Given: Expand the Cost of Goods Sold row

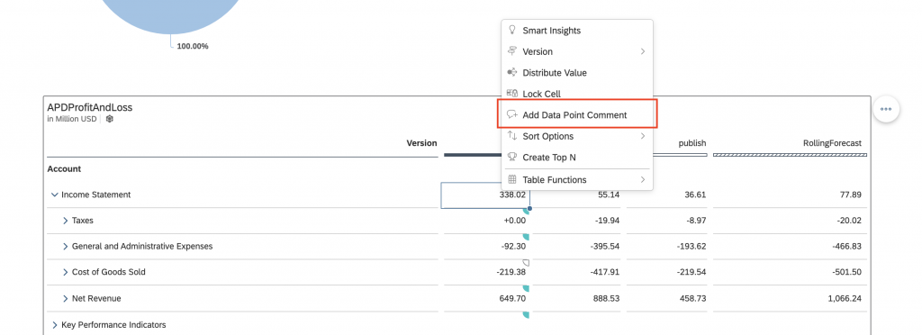Looking at the screenshot, I should [x=65, y=272].
